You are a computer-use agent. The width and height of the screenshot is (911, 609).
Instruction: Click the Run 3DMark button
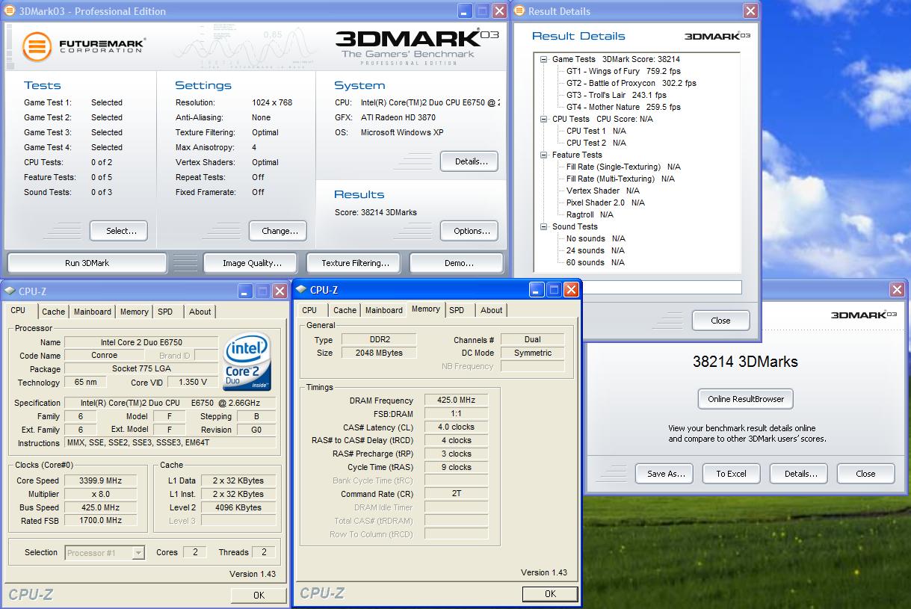[x=87, y=263]
